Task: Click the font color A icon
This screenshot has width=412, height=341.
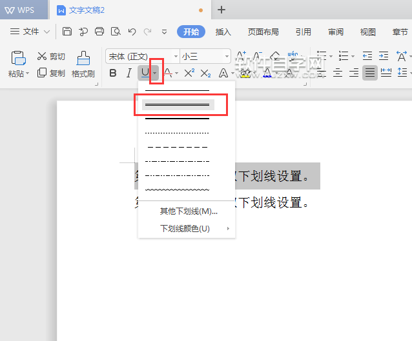Action: 267,73
